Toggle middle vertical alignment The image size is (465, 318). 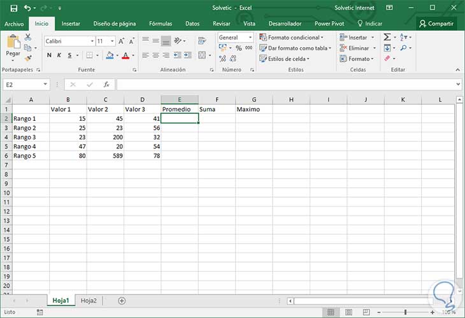[155, 41]
